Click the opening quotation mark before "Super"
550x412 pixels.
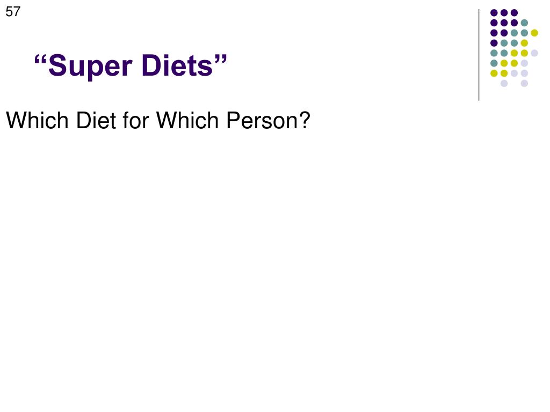tap(40, 59)
